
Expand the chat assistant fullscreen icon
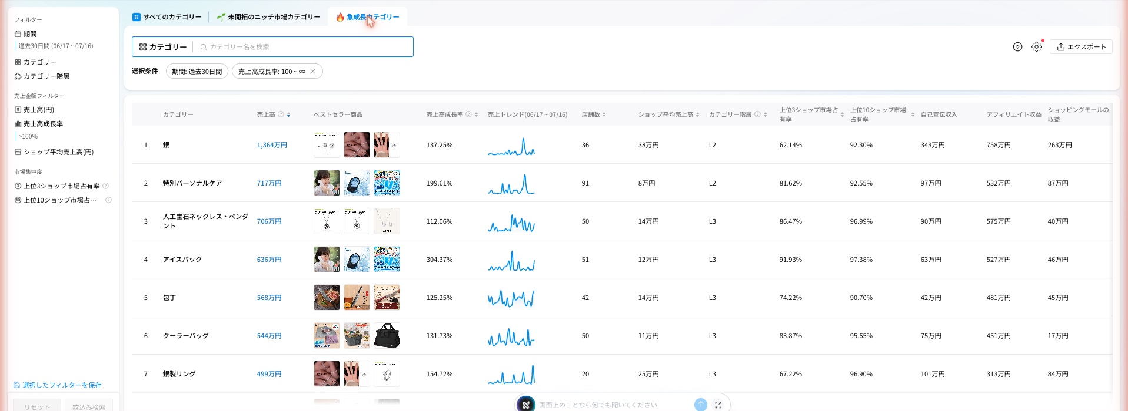718,405
